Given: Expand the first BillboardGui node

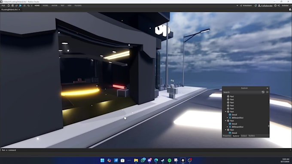Looking at the screenshot, I should pos(228,118).
